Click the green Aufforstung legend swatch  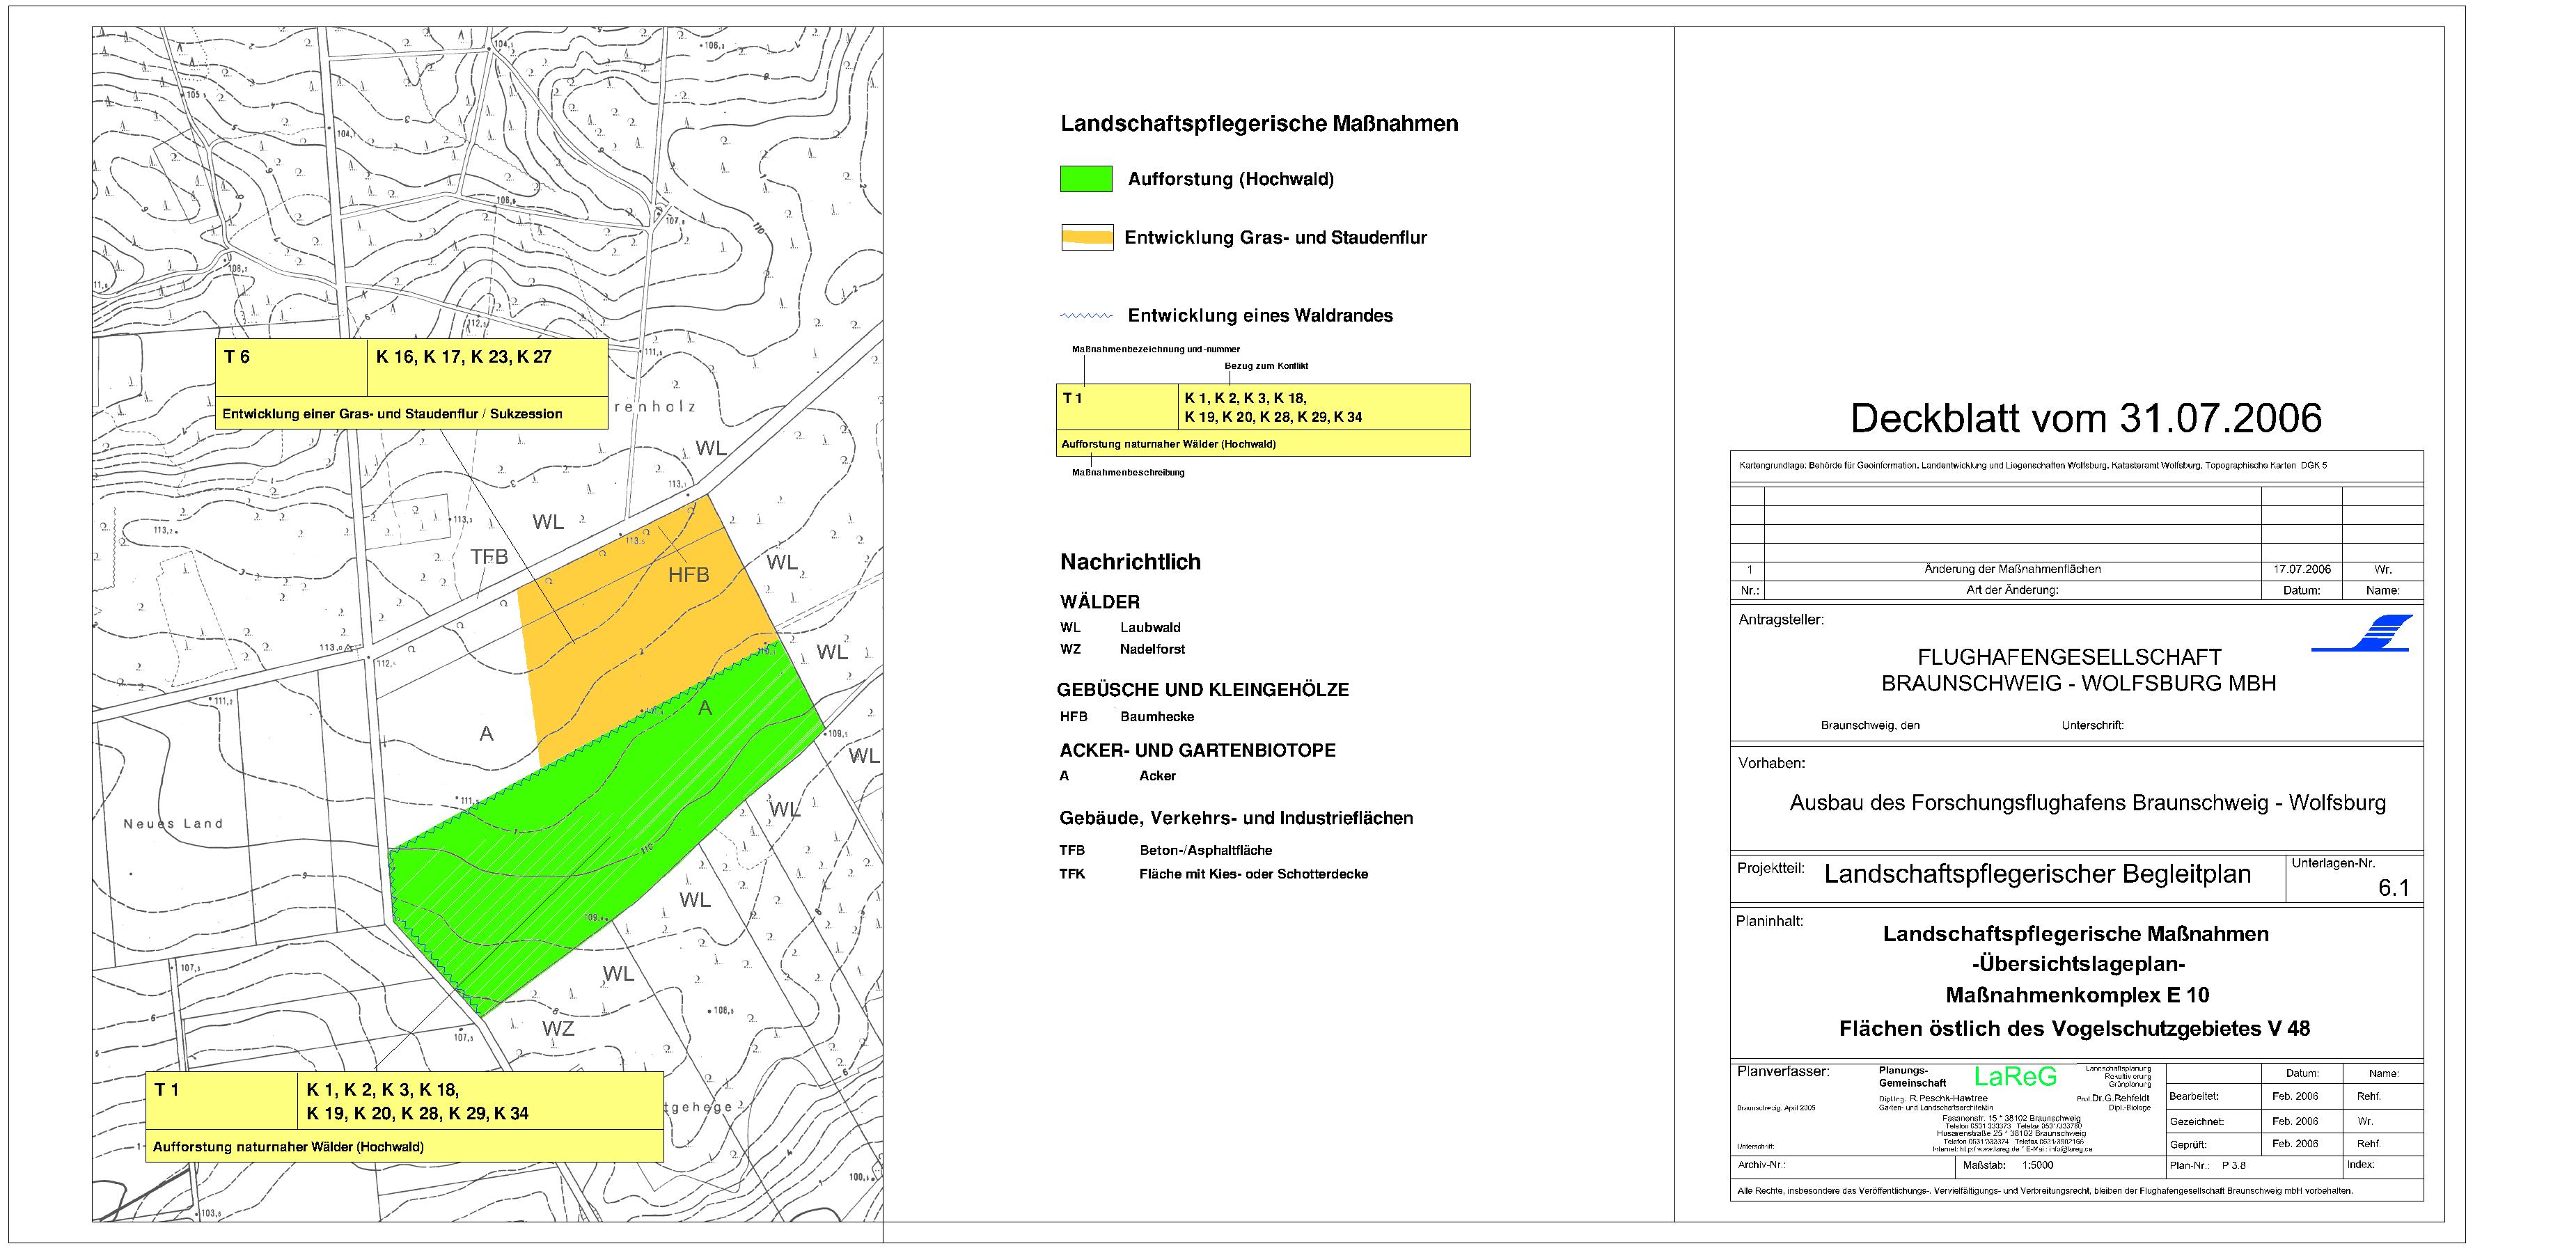point(1086,179)
